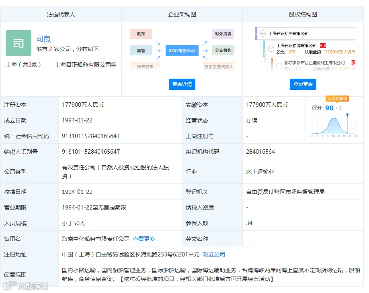Click the 企业架构图 header
The height and width of the screenshot is (293, 369).
click(x=182, y=14)
